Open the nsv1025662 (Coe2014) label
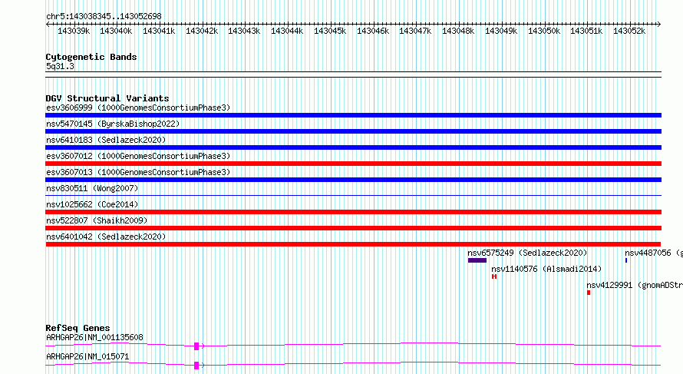Image resolution: width=683 pixels, height=374 pixels. [92, 204]
